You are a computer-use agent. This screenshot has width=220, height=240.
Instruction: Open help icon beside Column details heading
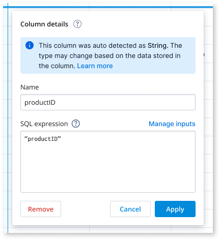point(77,24)
